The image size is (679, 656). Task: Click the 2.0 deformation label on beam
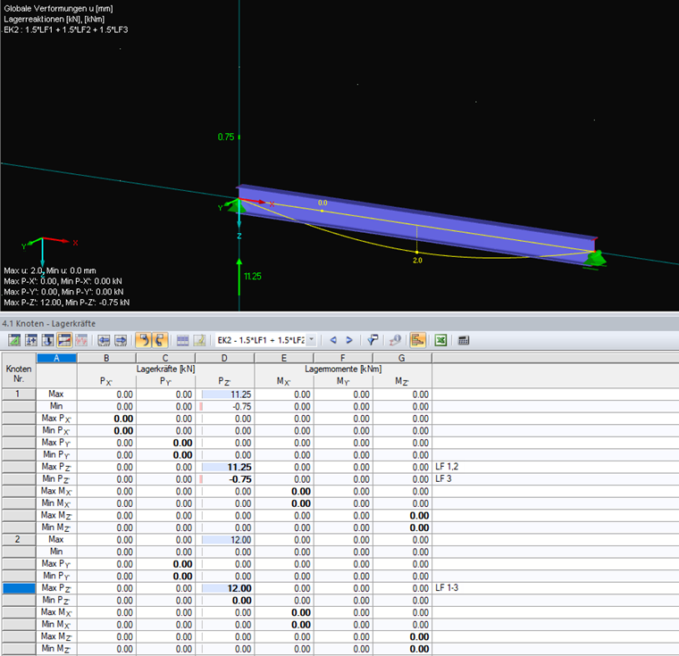417,260
